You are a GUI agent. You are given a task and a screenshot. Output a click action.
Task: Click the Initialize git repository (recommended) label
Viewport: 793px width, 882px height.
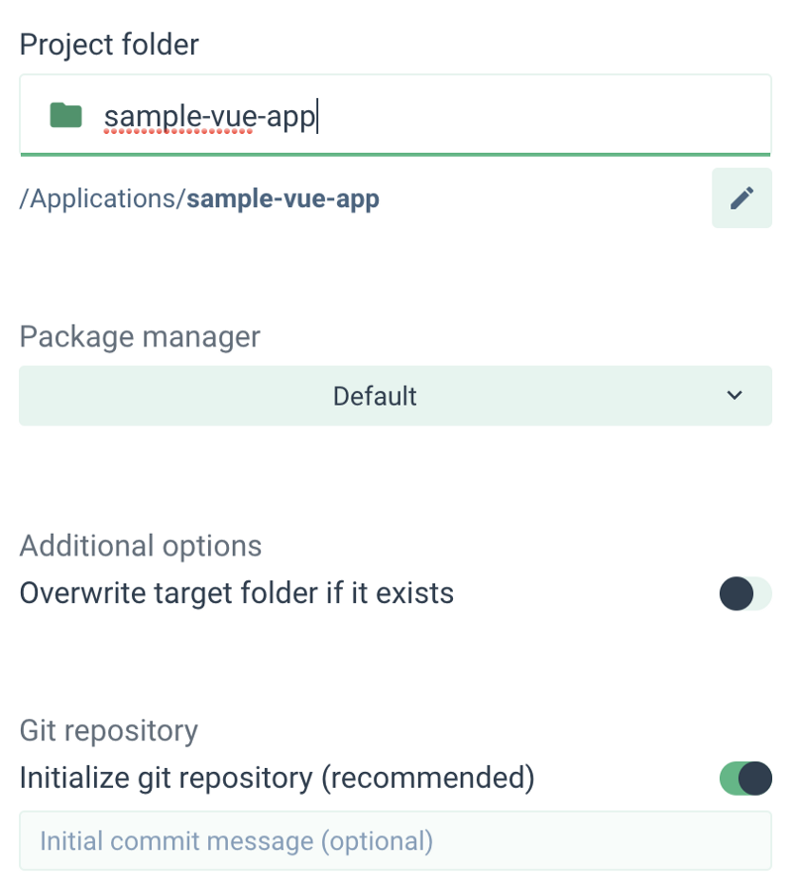[277, 778]
